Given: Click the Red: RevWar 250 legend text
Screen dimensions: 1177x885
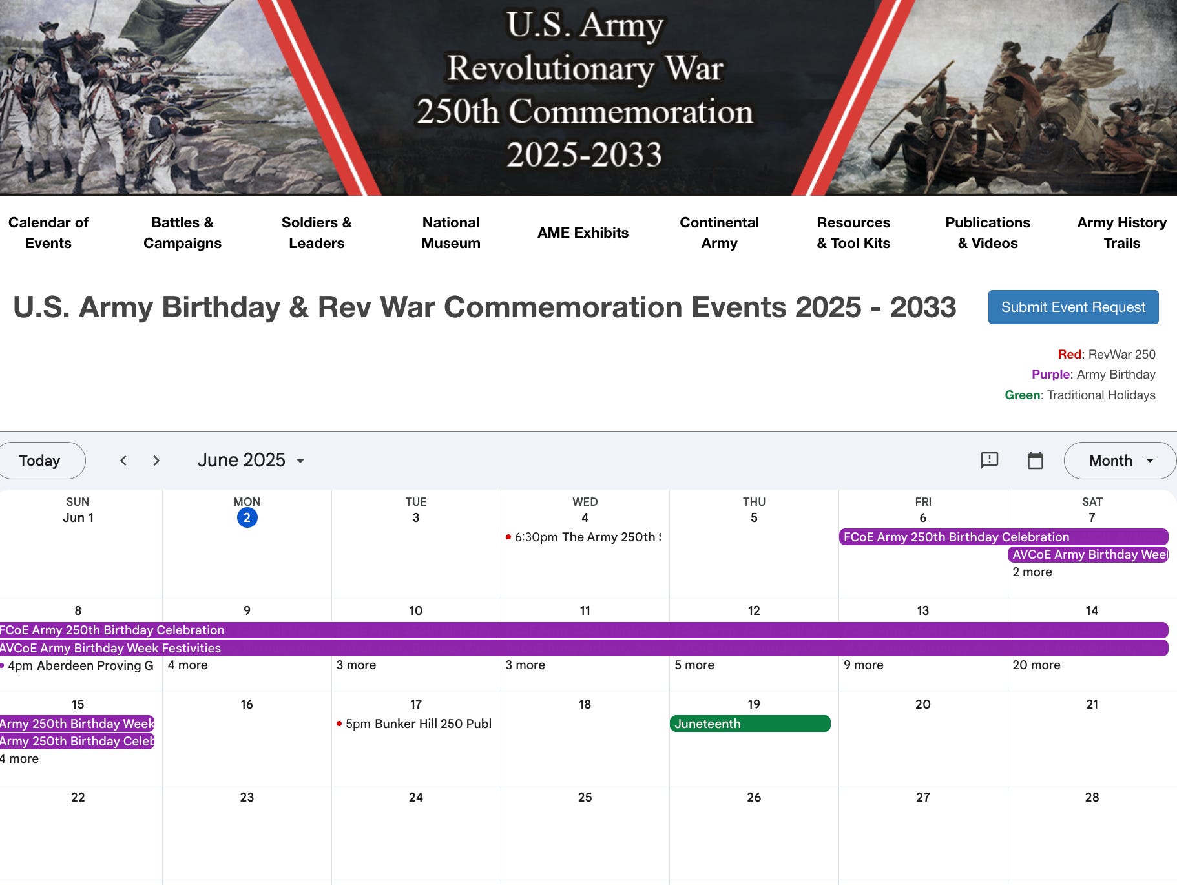Looking at the screenshot, I should tap(1107, 354).
